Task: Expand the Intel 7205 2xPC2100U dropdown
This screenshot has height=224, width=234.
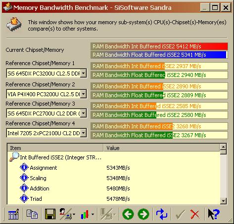Action: [84, 133]
